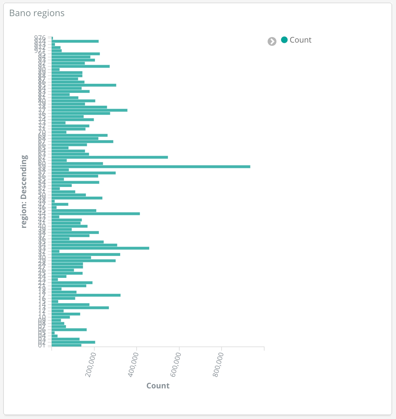Open color options via the Count legend dot
Screen dimensions: 396x419
click(284, 40)
